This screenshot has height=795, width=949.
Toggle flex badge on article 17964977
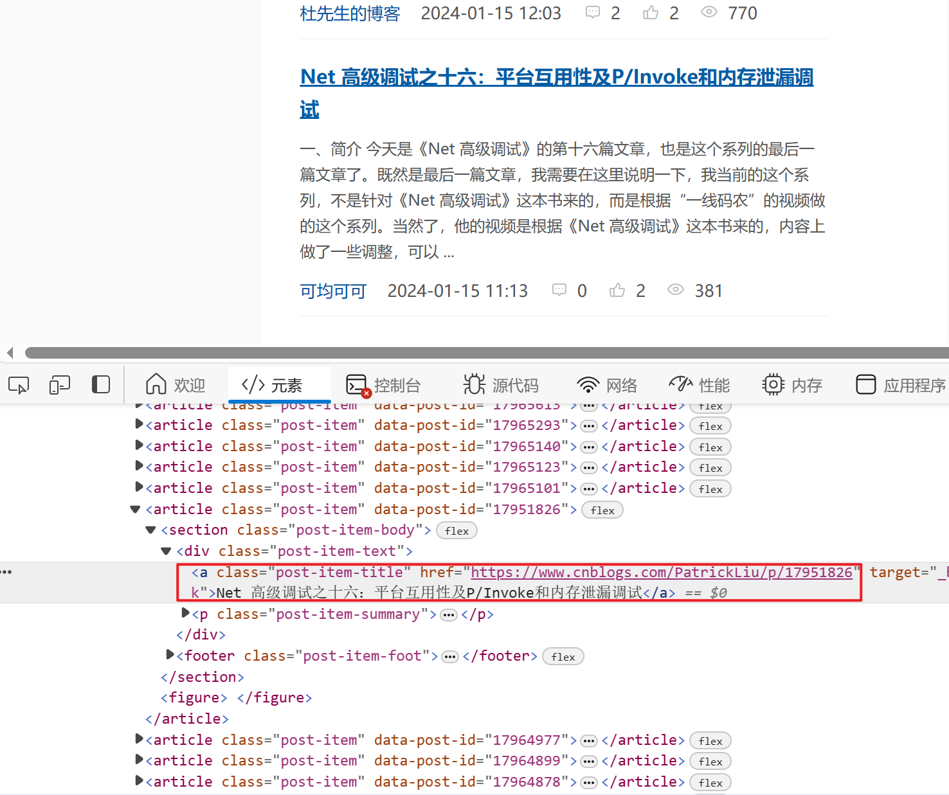[x=710, y=741]
